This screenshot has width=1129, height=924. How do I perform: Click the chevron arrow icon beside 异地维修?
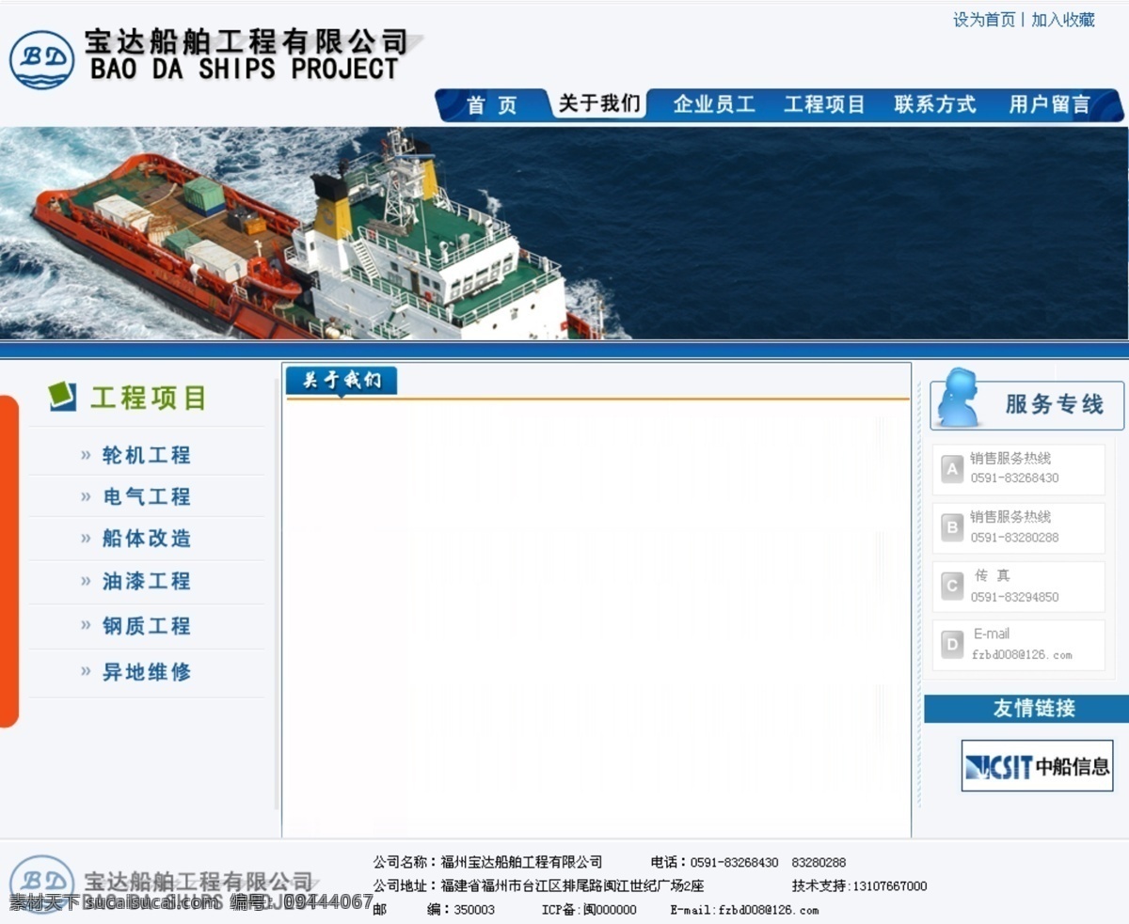(86, 671)
